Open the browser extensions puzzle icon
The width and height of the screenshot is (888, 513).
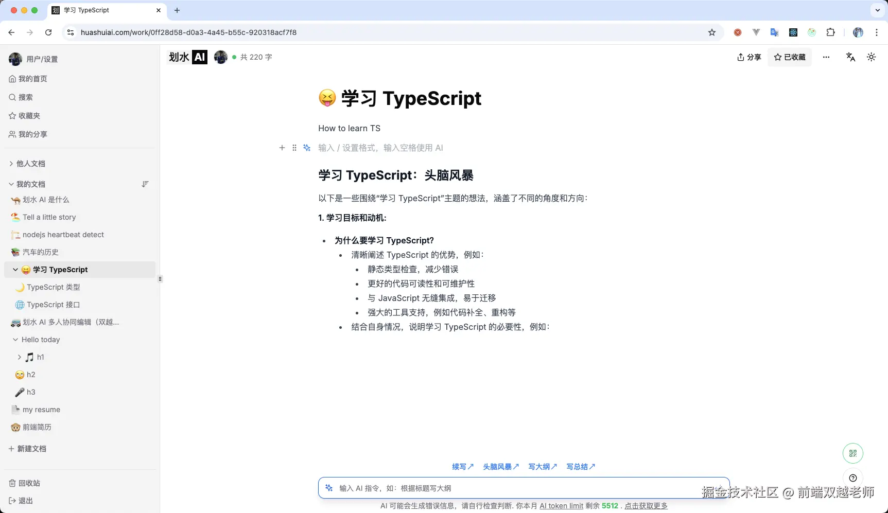(830, 32)
